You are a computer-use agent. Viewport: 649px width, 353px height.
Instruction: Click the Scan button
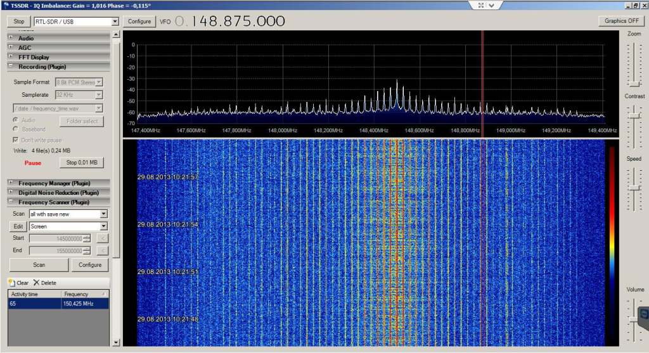39,265
